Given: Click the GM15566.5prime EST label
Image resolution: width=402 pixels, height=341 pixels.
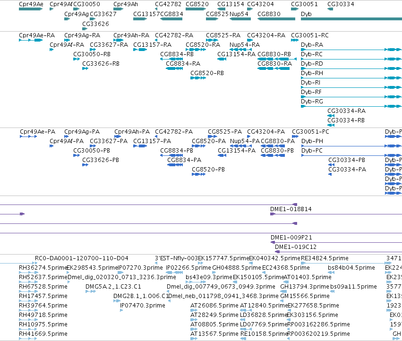Looking at the screenshot, I should click(x=305, y=296).
